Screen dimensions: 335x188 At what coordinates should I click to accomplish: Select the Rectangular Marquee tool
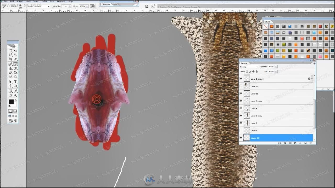tap(10, 51)
